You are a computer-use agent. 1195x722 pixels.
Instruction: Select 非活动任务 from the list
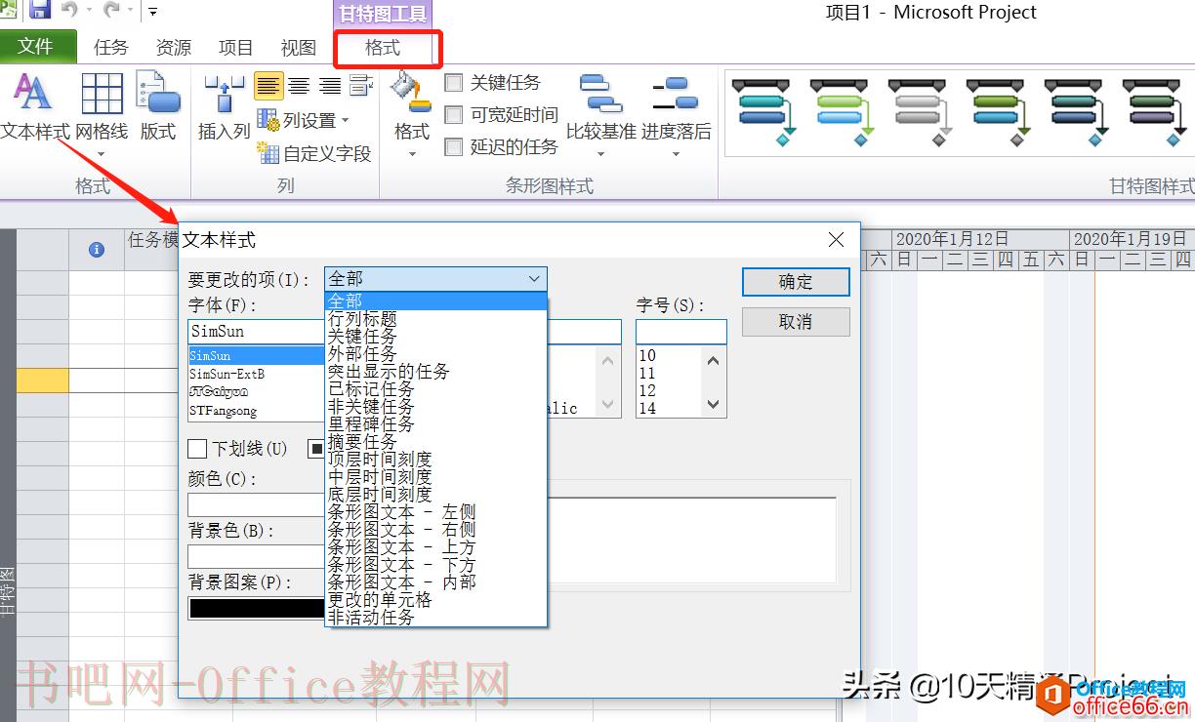[435, 618]
